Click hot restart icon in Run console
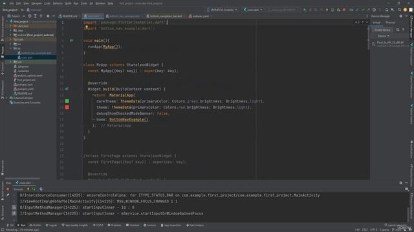This screenshot has height=232, width=414. point(34,189)
